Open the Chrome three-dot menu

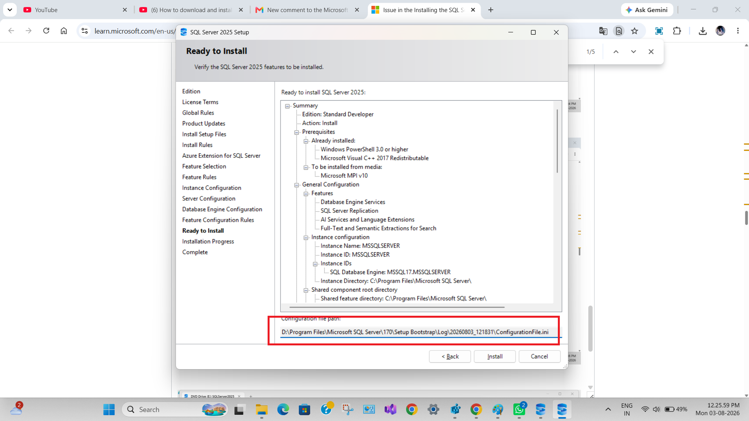[x=738, y=31]
